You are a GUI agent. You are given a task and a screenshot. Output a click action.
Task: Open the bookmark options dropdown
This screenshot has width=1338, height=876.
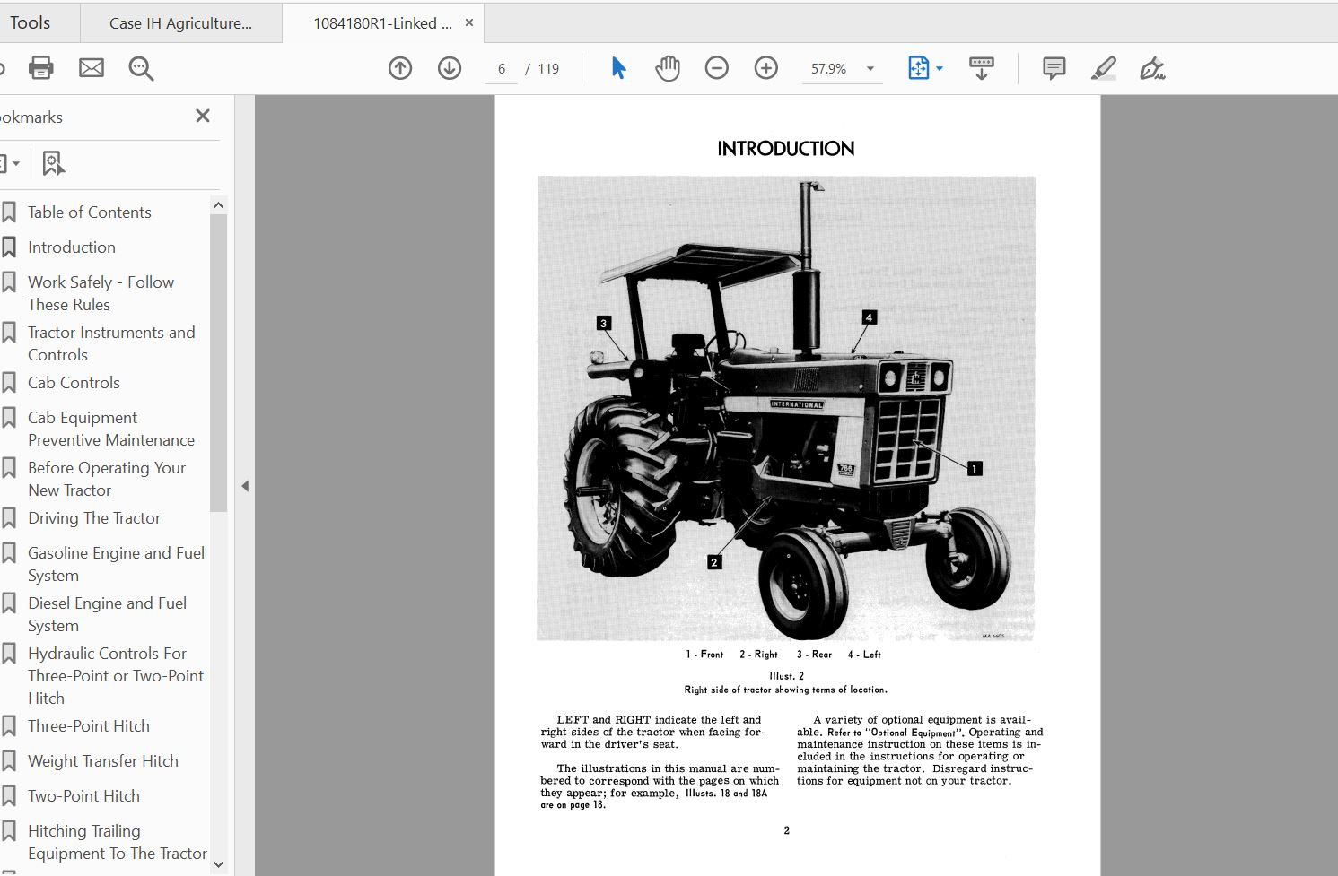click(13, 162)
